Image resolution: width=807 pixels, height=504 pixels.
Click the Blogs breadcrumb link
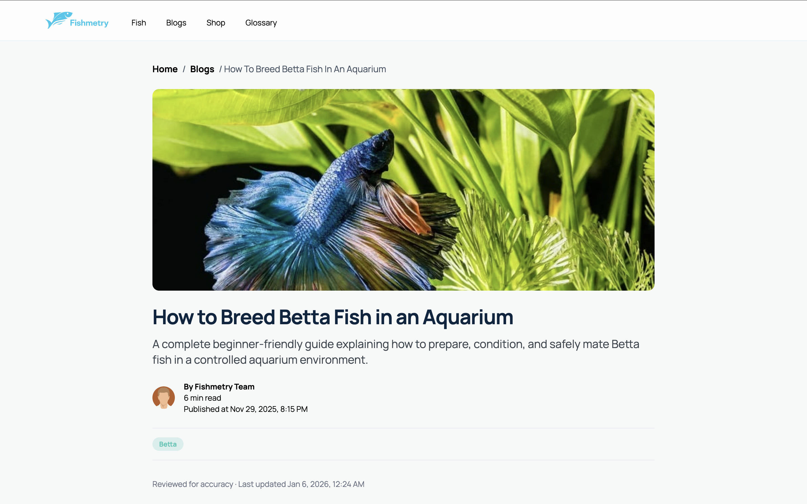202,69
